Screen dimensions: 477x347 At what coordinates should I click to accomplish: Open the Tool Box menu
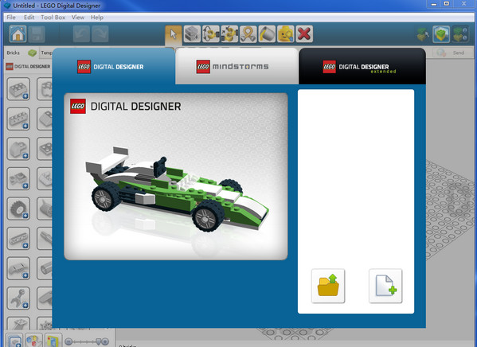[x=53, y=18]
